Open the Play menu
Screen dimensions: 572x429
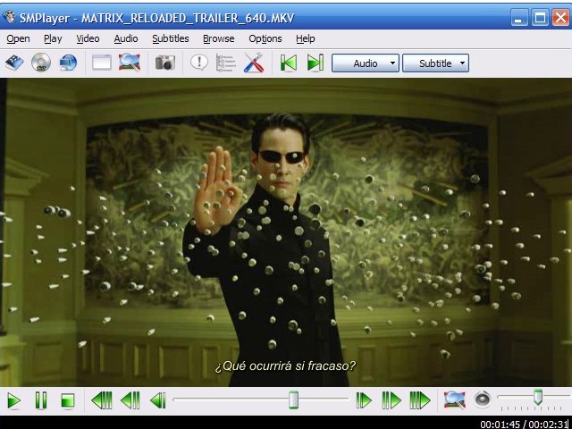pos(53,38)
